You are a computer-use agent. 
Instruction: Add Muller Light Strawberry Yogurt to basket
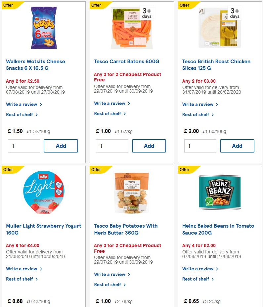point(61,306)
